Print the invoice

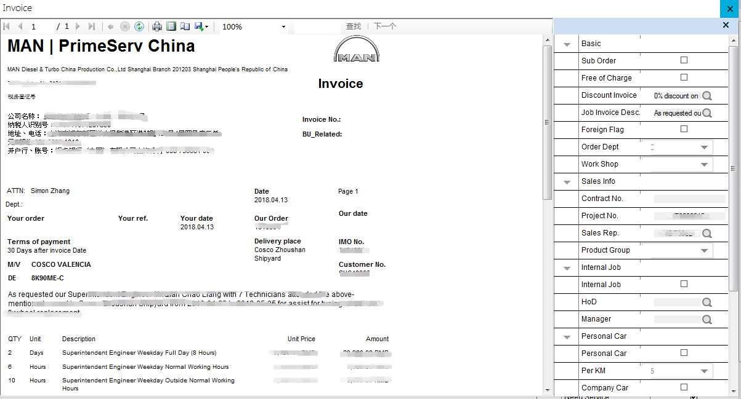(x=157, y=26)
